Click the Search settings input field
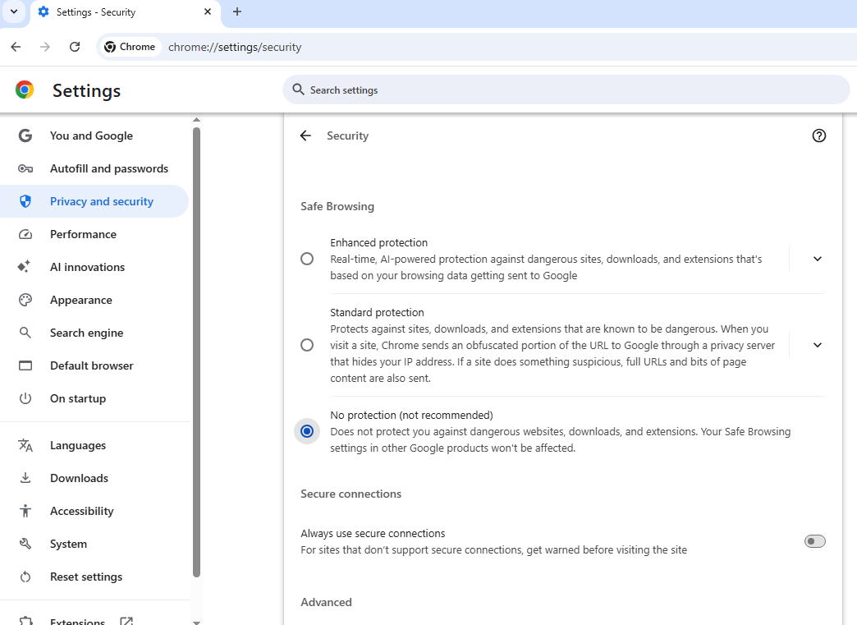This screenshot has height=625, width=857. 566,90
